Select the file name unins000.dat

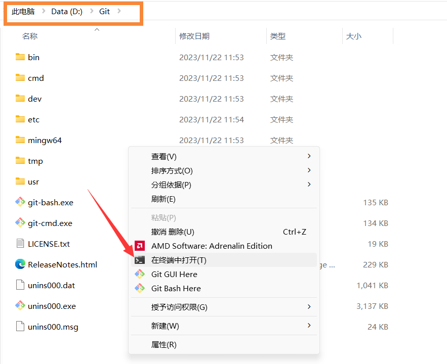click(51, 286)
